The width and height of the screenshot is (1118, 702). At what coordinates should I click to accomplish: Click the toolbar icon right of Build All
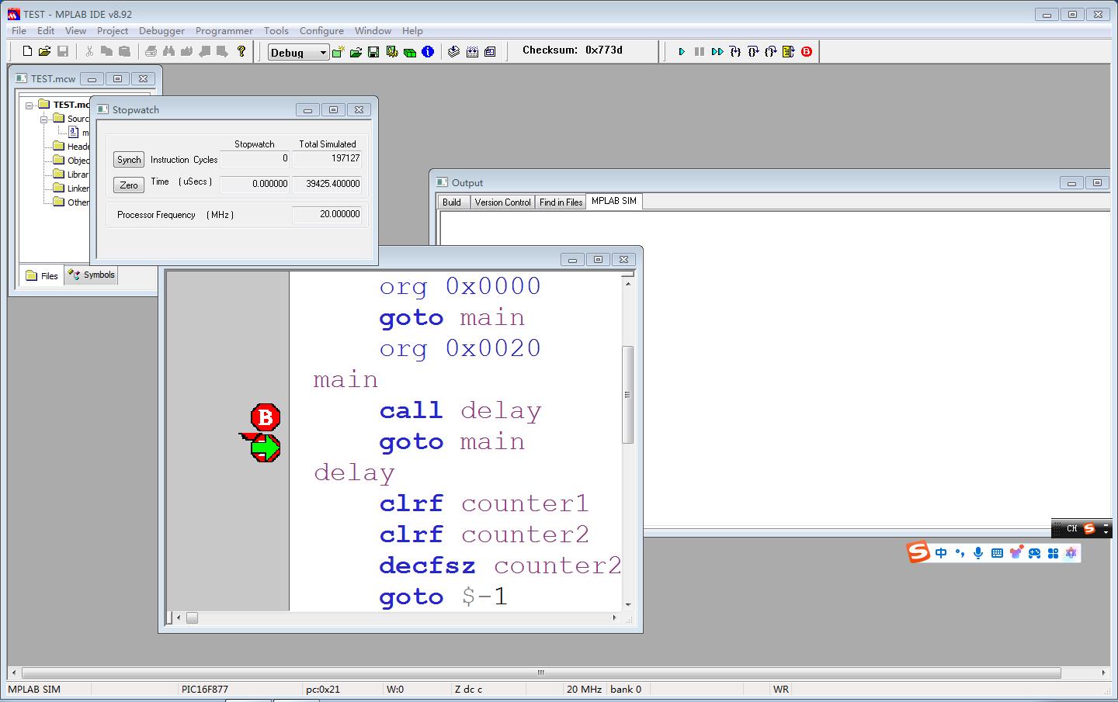click(x=490, y=52)
